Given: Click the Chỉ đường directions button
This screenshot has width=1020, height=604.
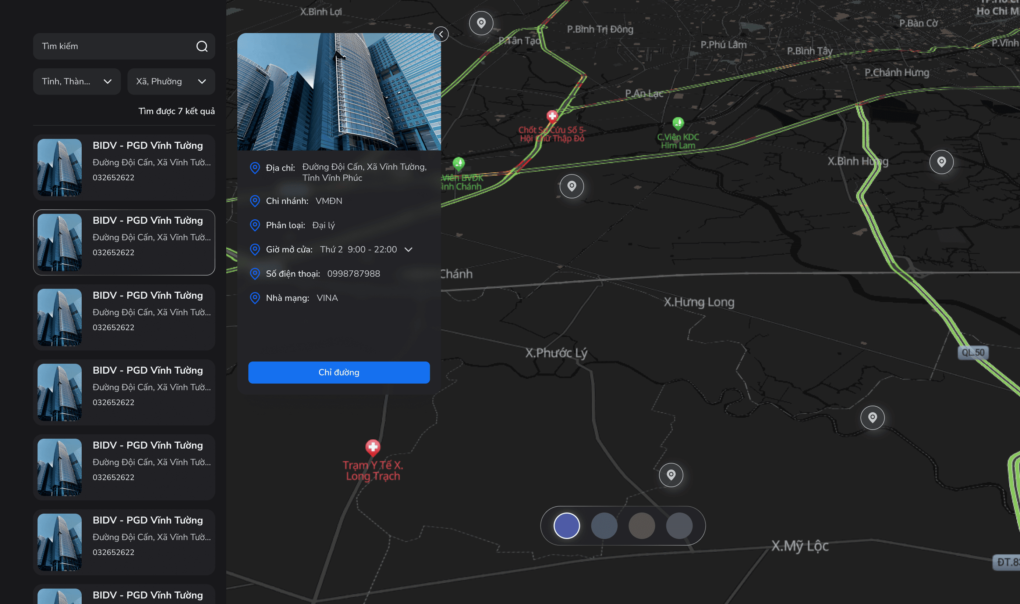Looking at the screenshot, I should click(339, 373).
